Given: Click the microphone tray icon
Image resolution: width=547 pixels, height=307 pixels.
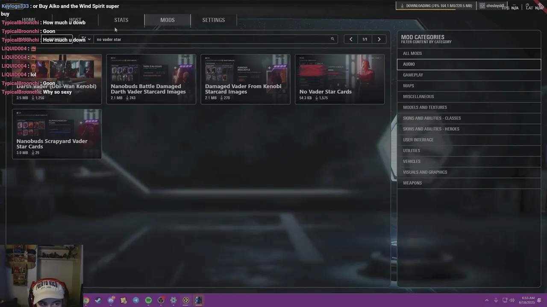Looking at the screenshot, I should (x=496, y=300).
